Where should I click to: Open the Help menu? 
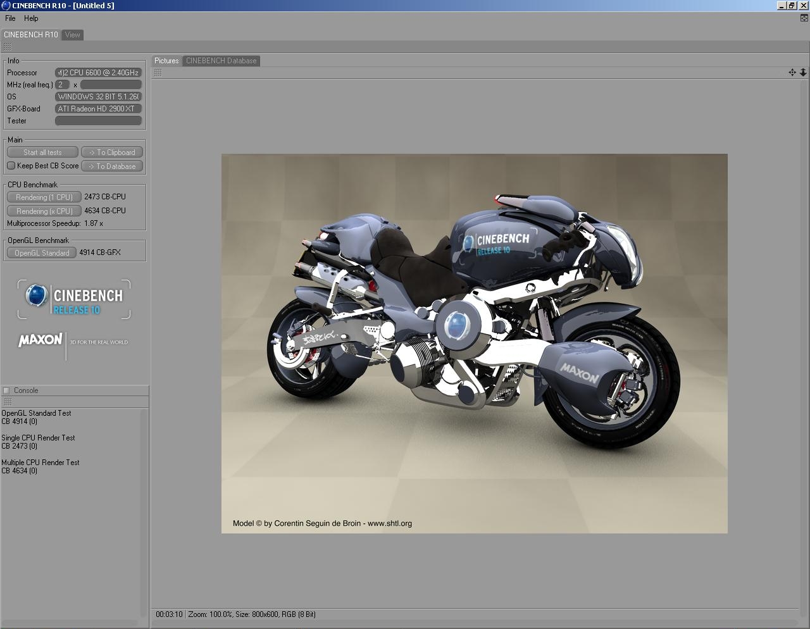click(31, 18)
